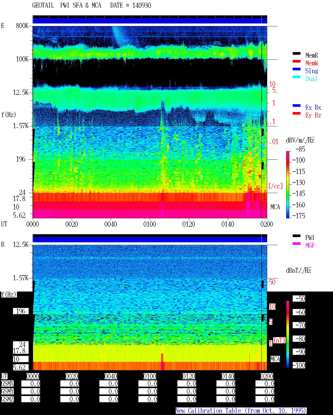Click the dBnT/√Hz unit label
This screenshot has height=415, width=333.
point(299,270)
